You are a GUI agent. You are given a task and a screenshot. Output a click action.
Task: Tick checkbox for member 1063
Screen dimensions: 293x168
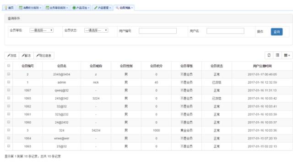[9, 146]
